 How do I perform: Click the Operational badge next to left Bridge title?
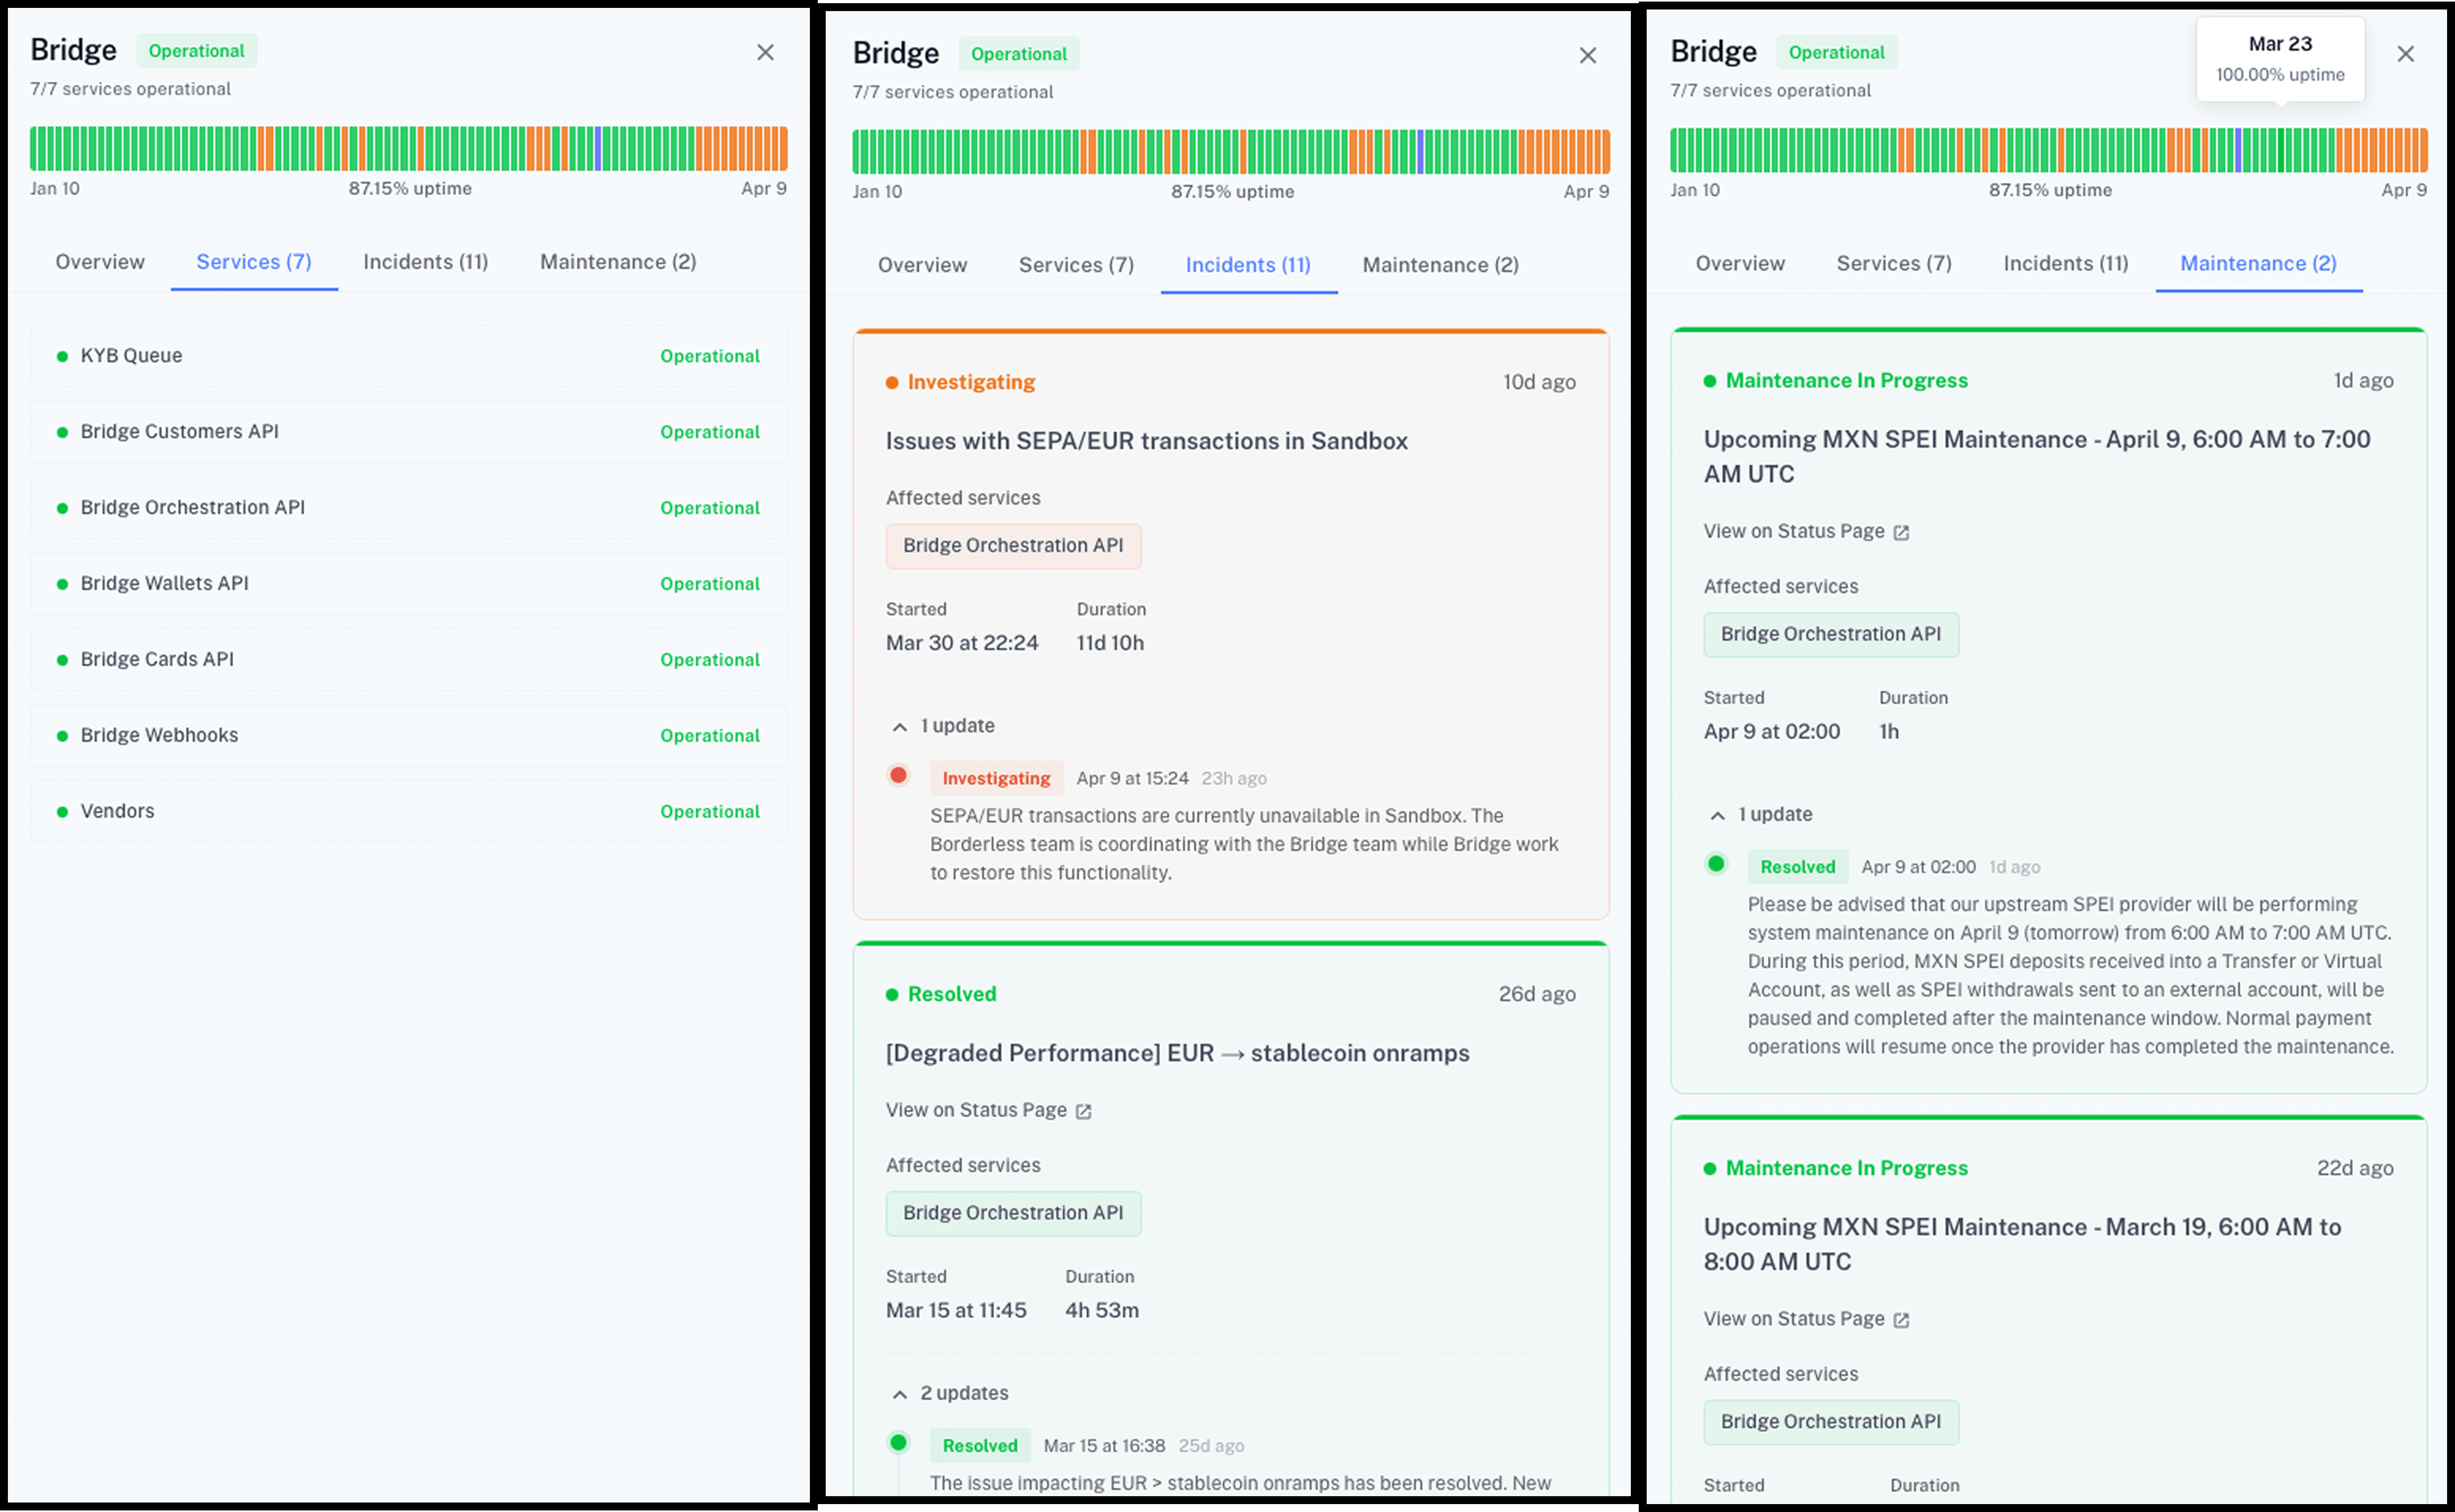196,51
